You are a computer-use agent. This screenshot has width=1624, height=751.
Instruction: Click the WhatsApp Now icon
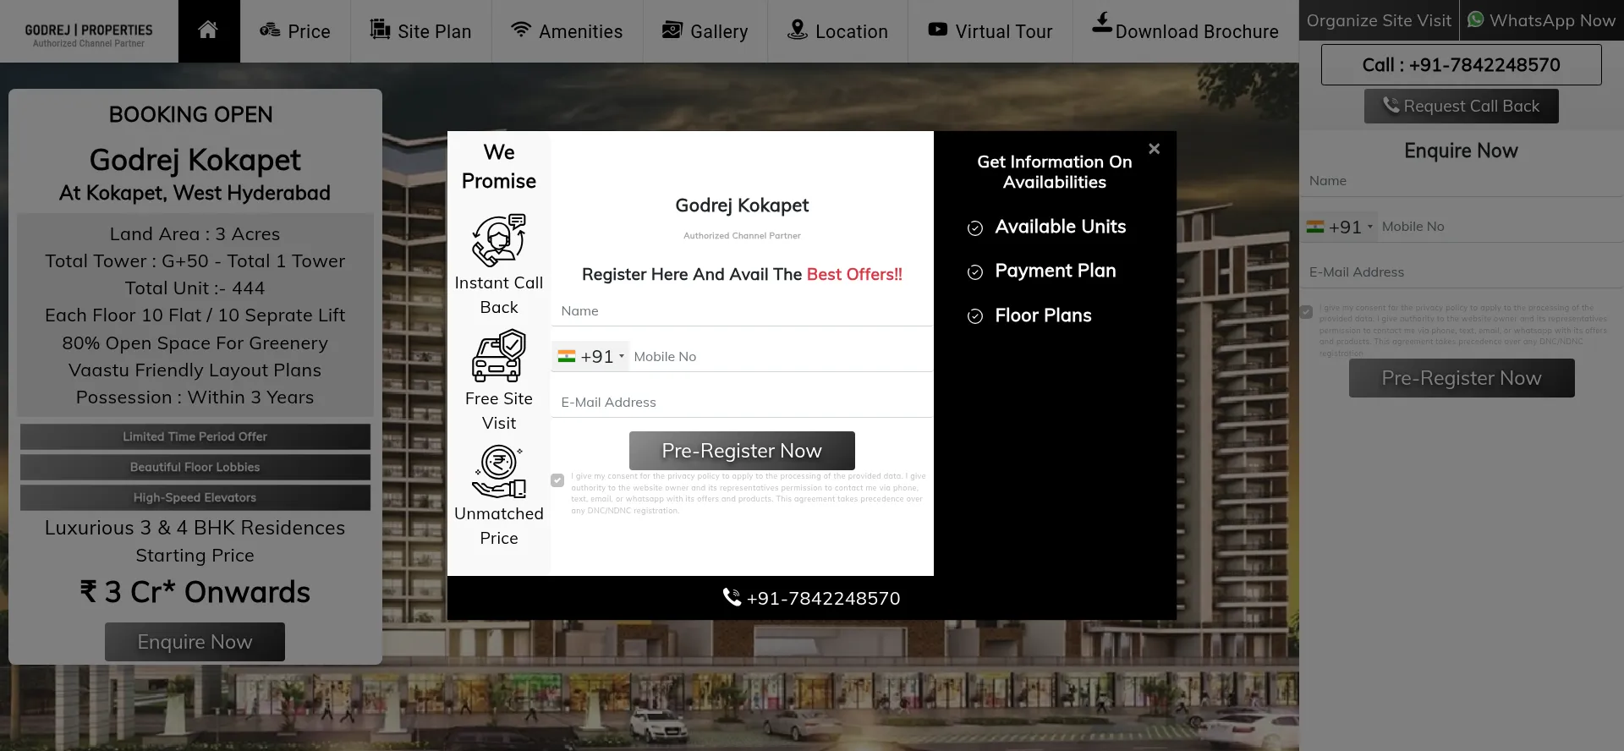click(1476, 20)
